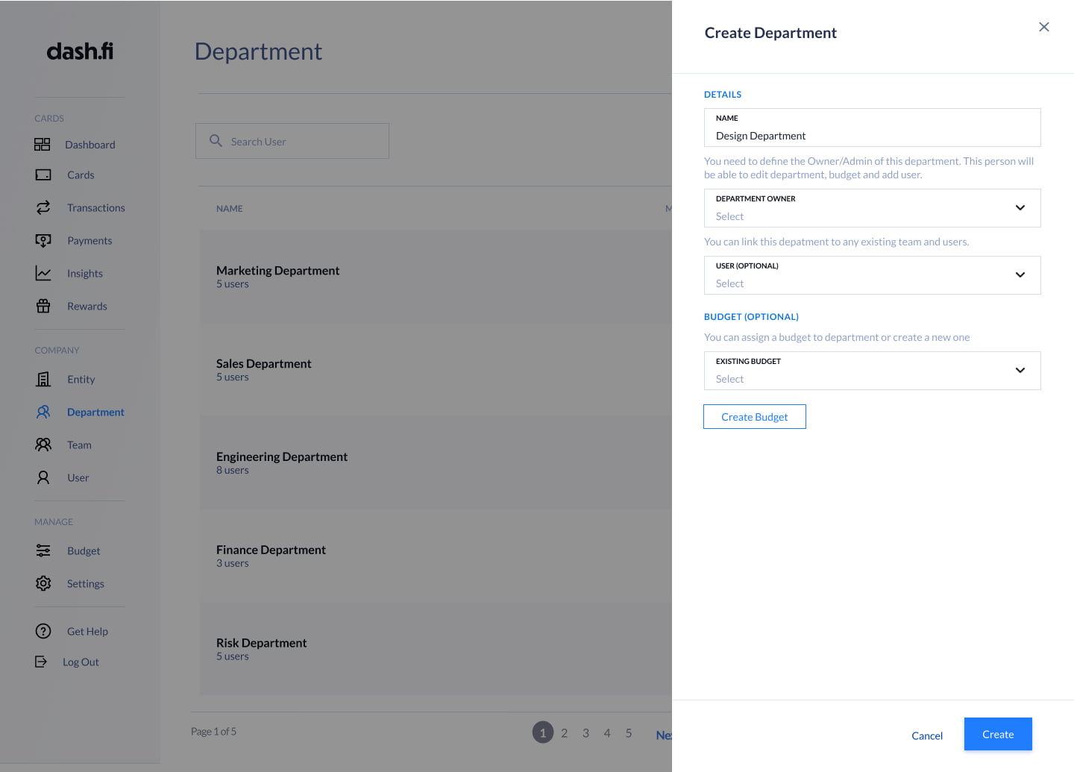1074x772 pixels.
Task: Edit the department Name input field
Action: 871,136
